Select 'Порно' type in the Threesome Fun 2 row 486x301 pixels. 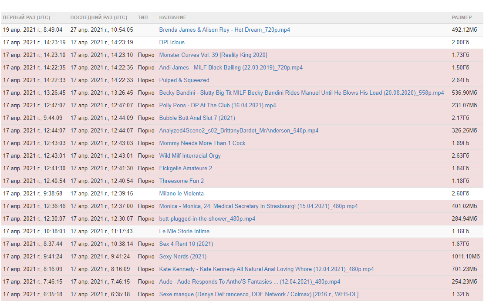[x=146, y=181]
